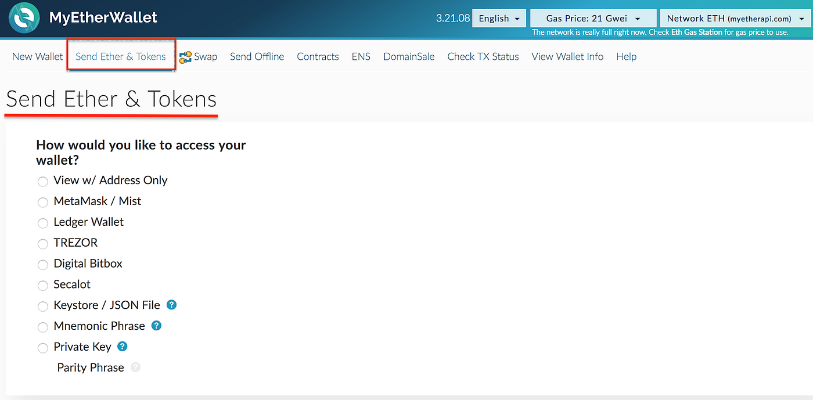This screenshot has width=813, height=400.
Task: Open the Send Ether & Tokens tab
Action: [x=121, y=56]
